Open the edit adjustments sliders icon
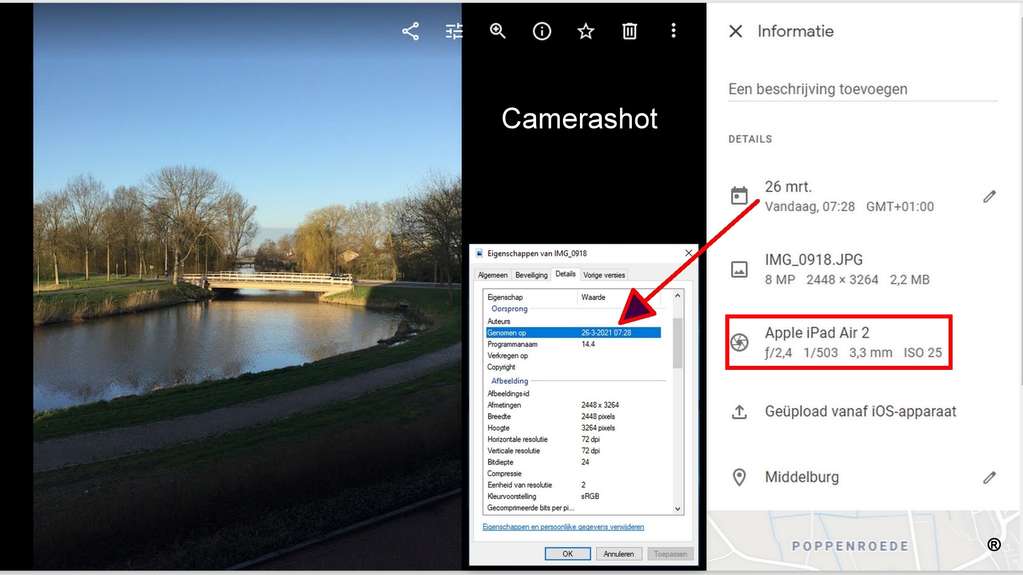 click(x=454, y=31)
